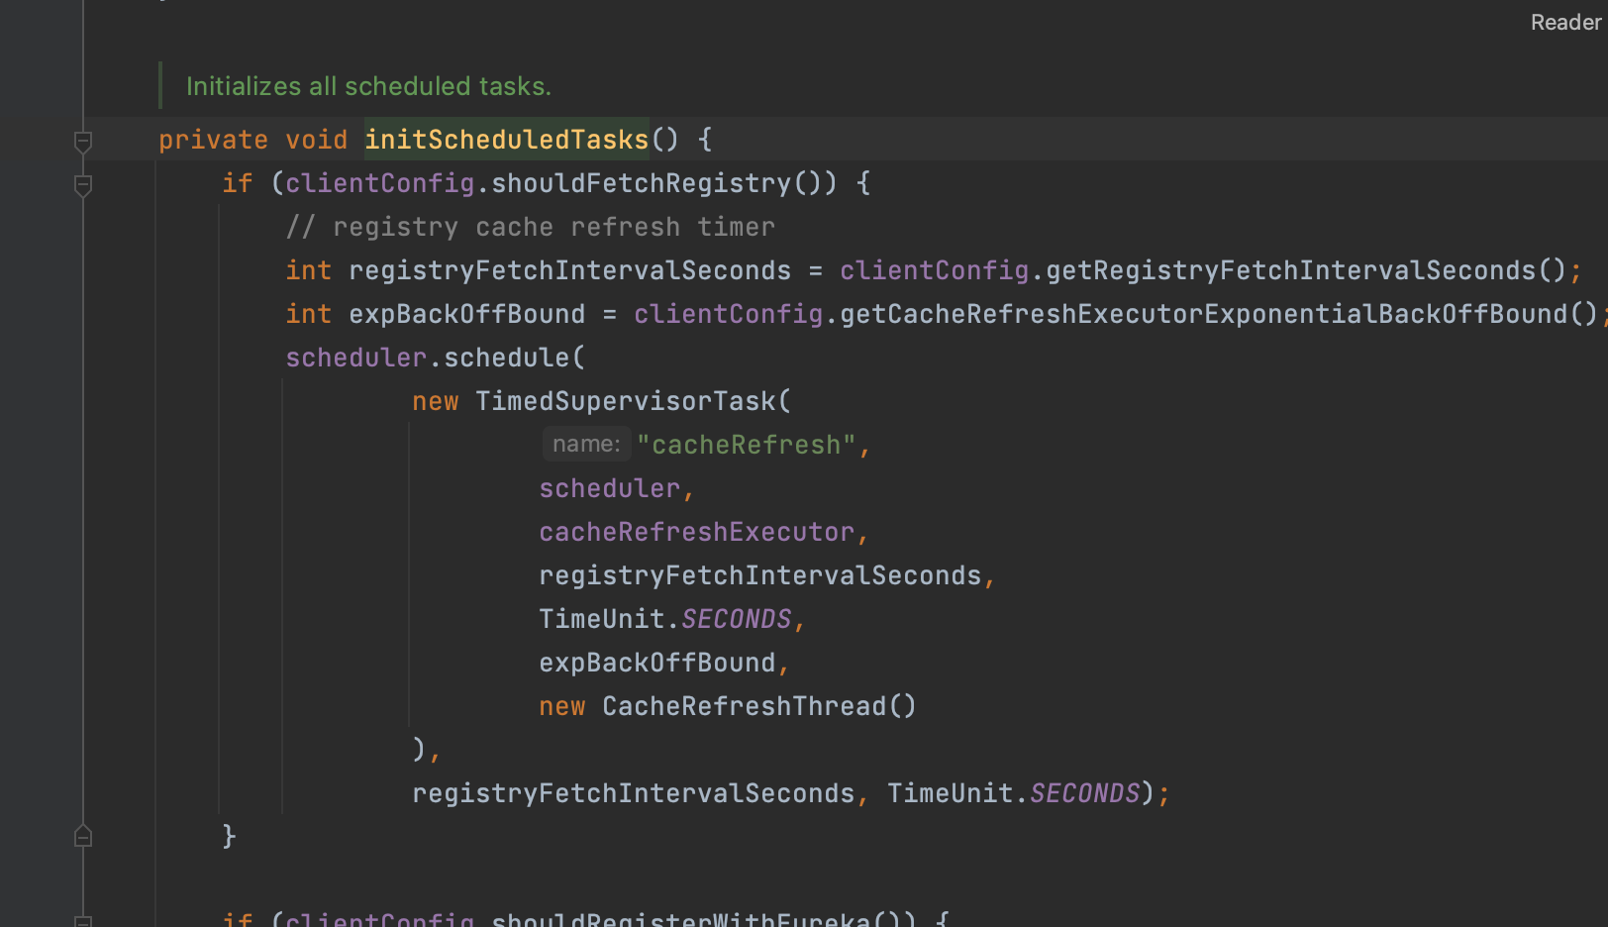Image resolution: width=1608 pixels, height=927 pixels.
Task: Click the cacheRefreshExecutor argument
Action: point(696,532)
